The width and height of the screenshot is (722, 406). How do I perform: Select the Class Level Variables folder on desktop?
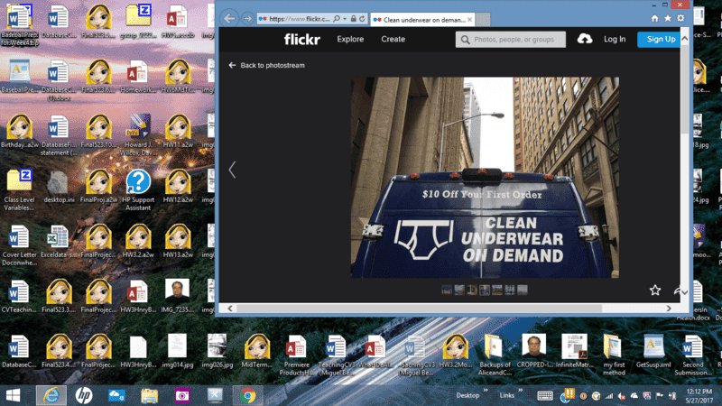coord(19,189)
